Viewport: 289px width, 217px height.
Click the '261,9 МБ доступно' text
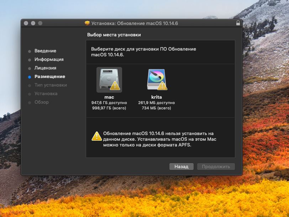[x=157, y=103]
